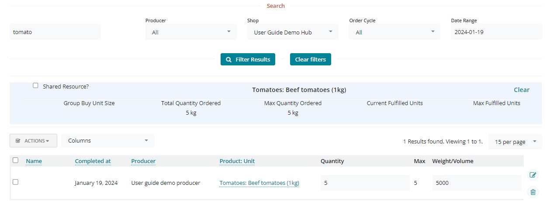Open the Producer dropdown
Image resolution: width=550 pixels, height=201 pixels.
click(x=191, y=32)
